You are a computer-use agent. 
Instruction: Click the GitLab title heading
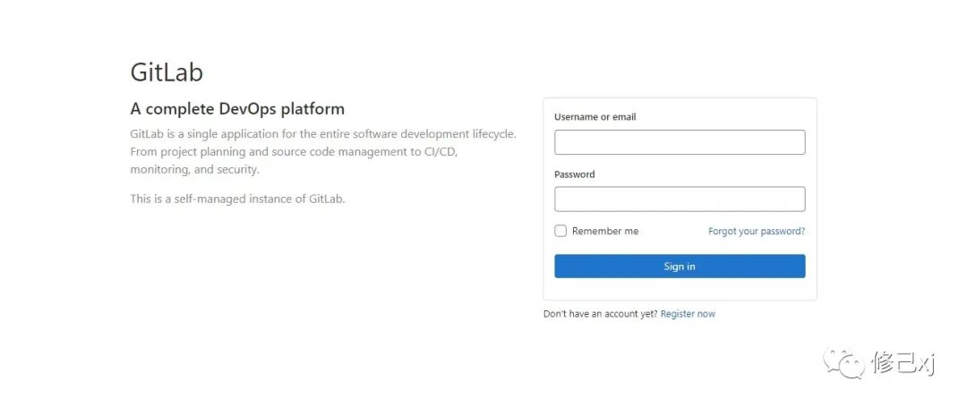(167, 72)
